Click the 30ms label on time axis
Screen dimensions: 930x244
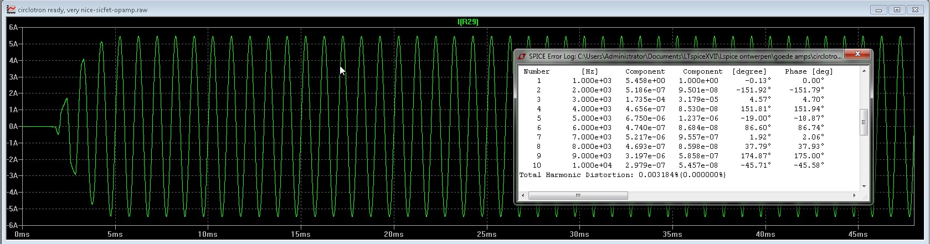[579, 235]
